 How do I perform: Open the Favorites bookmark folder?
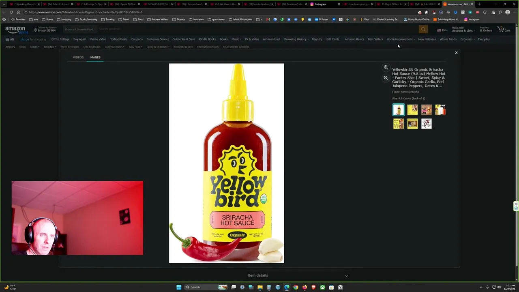(x=18, y=19)
